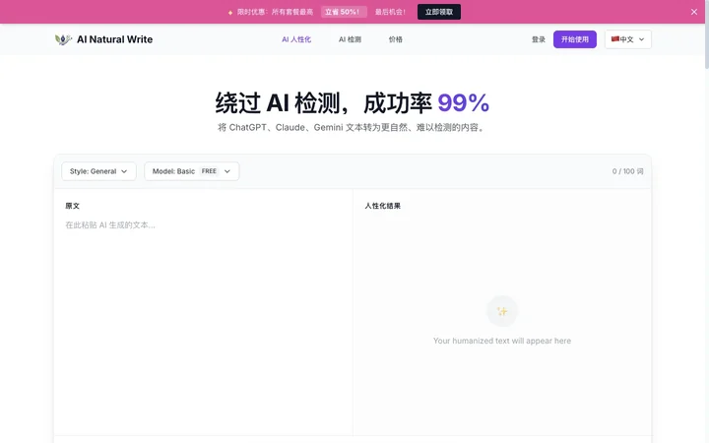Click the AI Natural Write brand name

point(114,39)
